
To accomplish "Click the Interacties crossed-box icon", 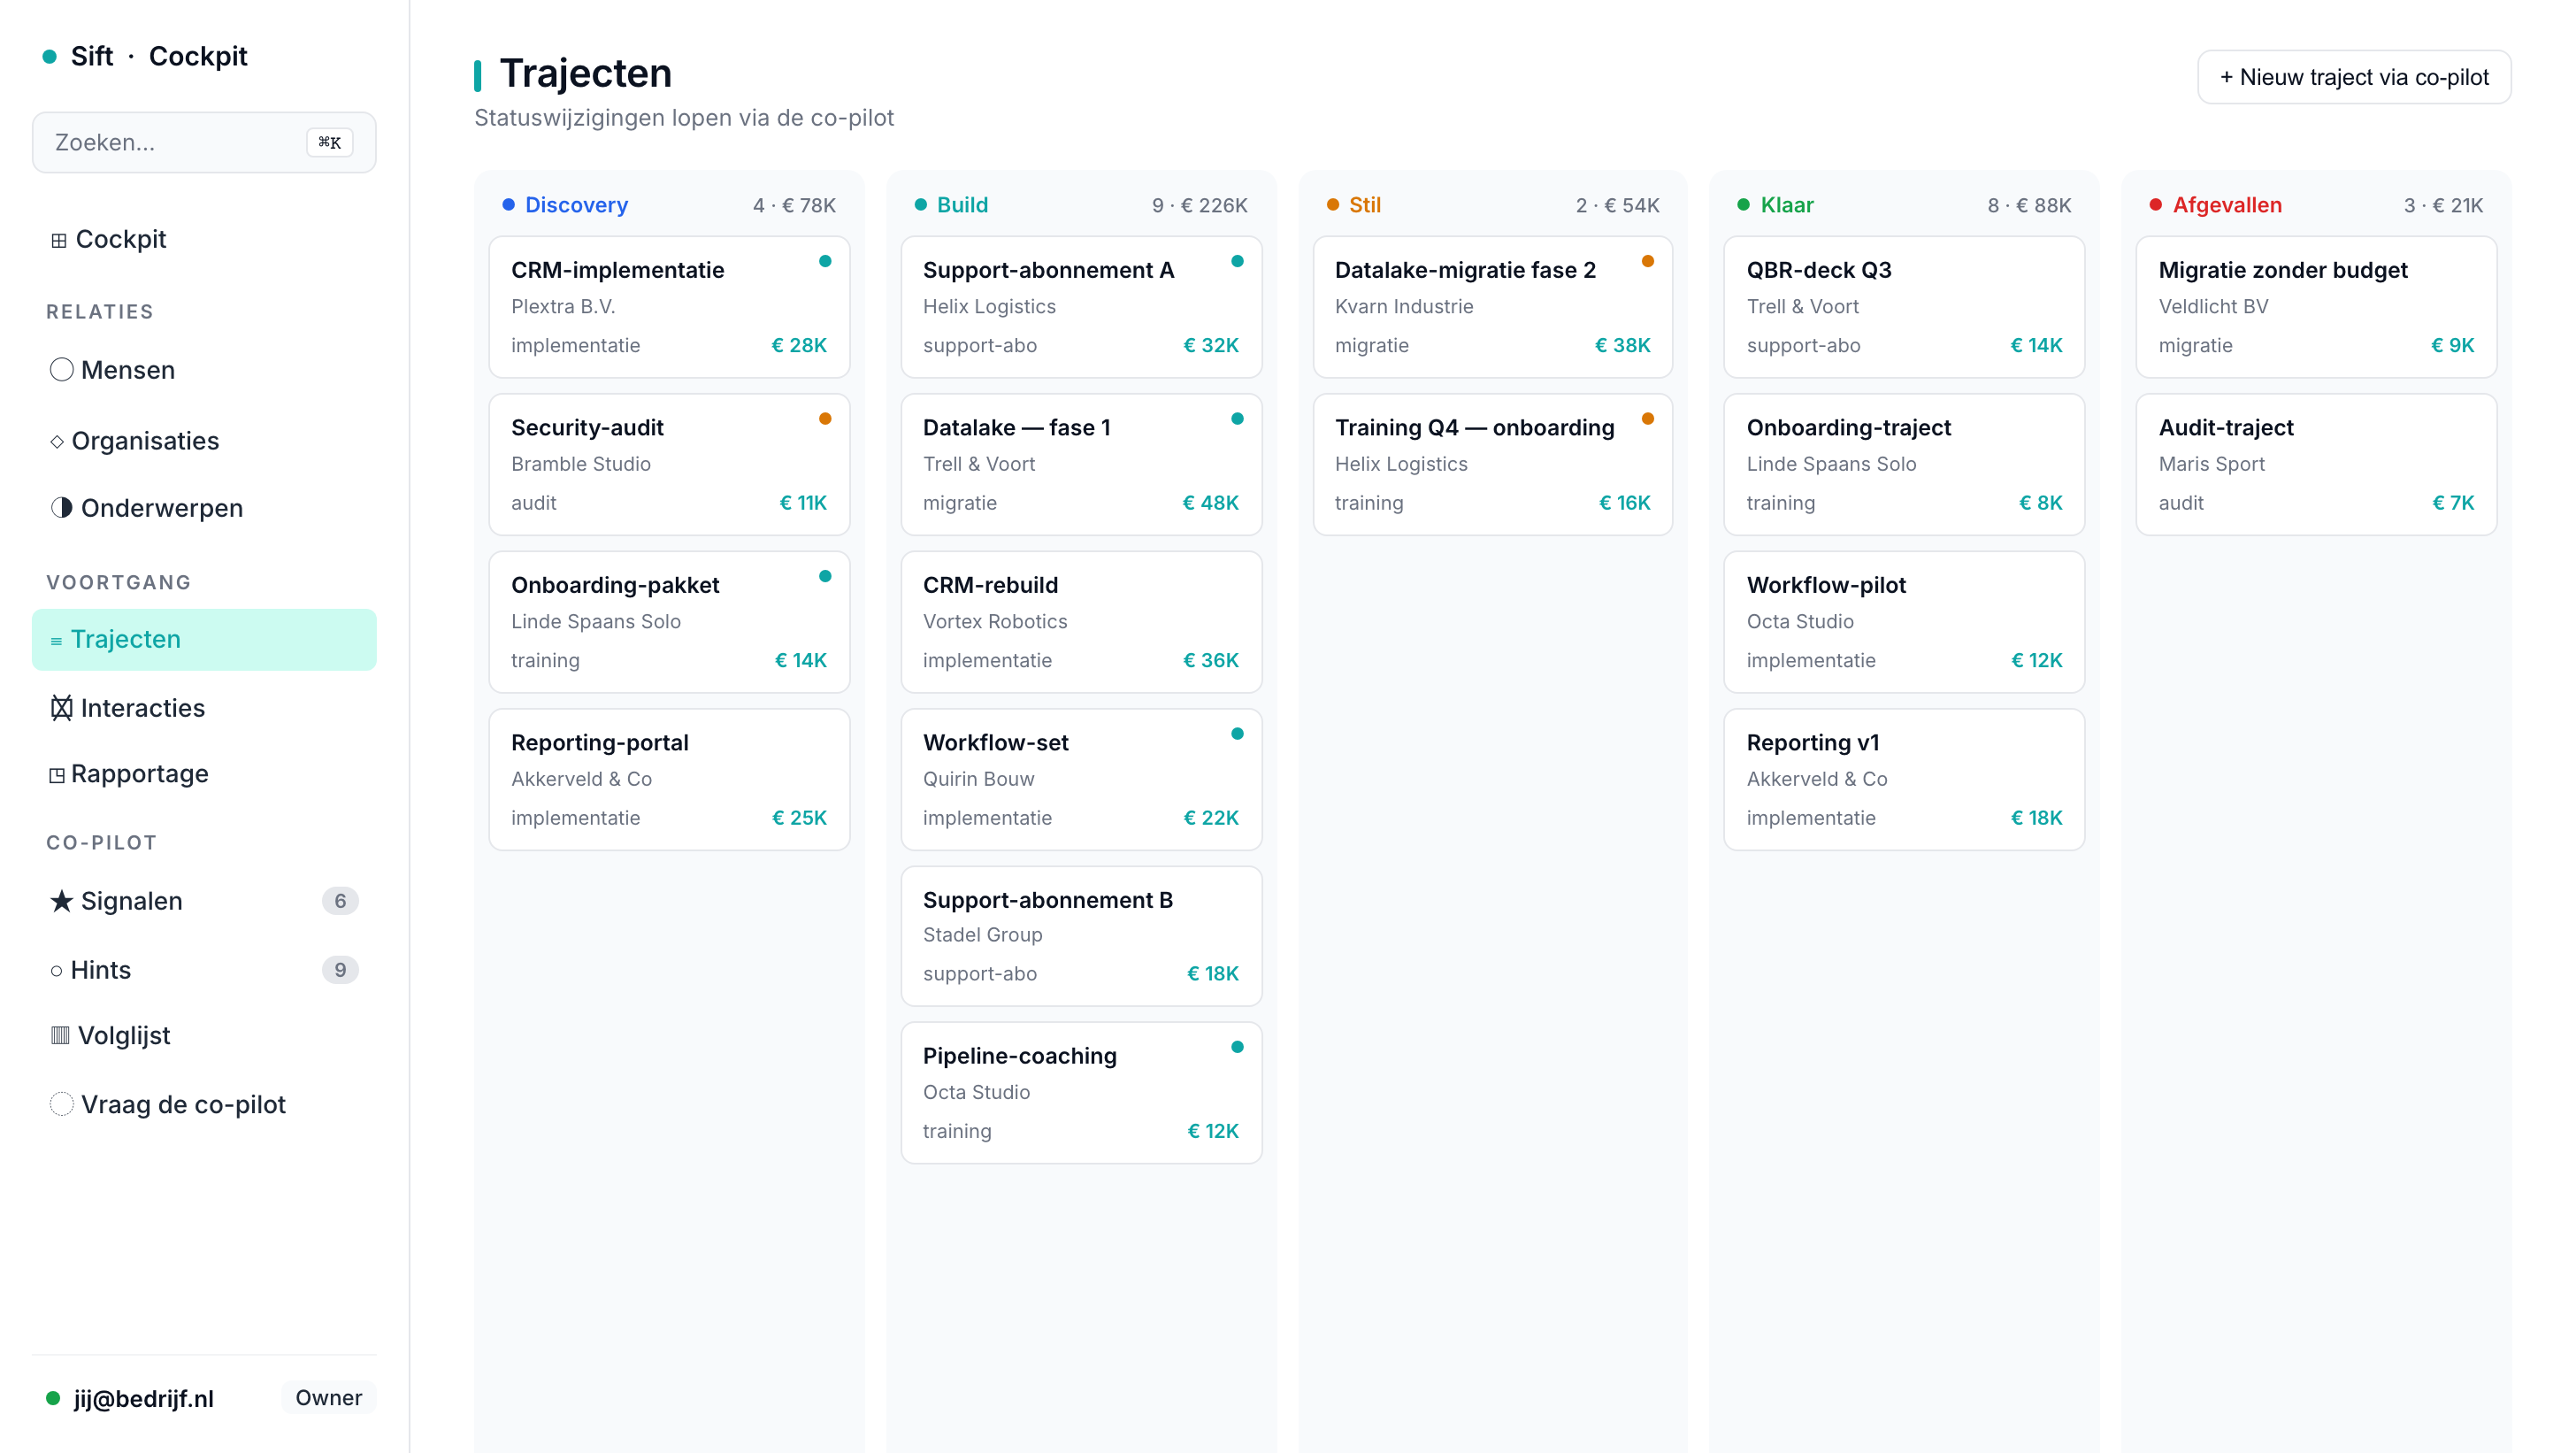I will (x=61, y=708).
